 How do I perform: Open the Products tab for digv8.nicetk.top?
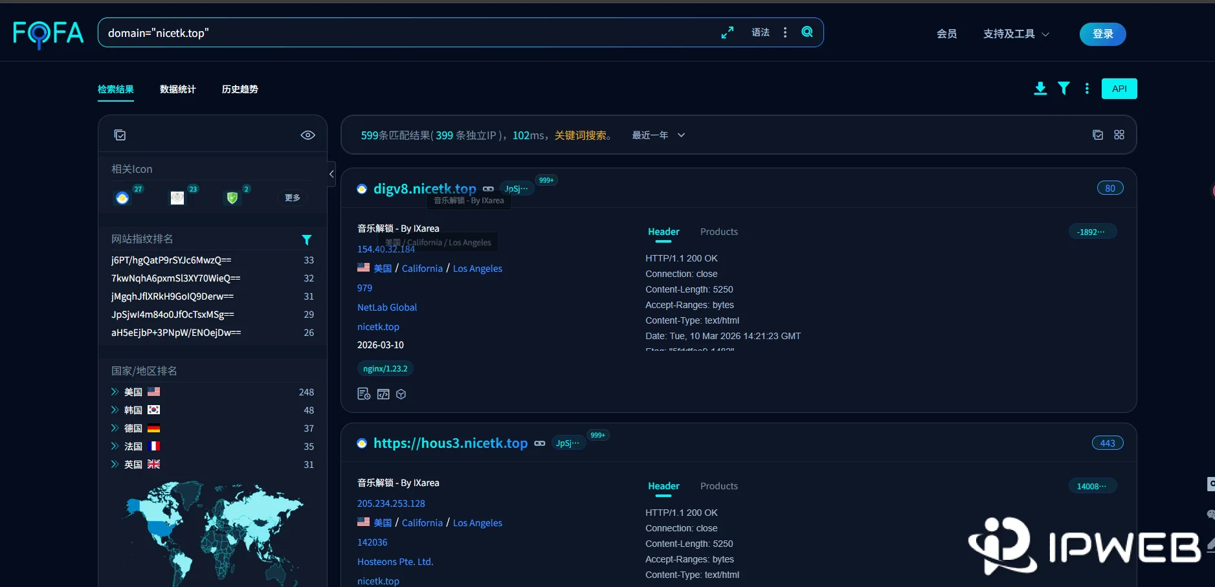[719, 232]
